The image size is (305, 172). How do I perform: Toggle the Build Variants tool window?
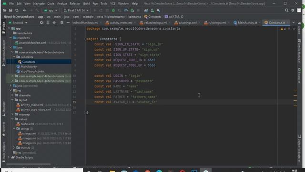pyautogui.click(x=4, y=152)
